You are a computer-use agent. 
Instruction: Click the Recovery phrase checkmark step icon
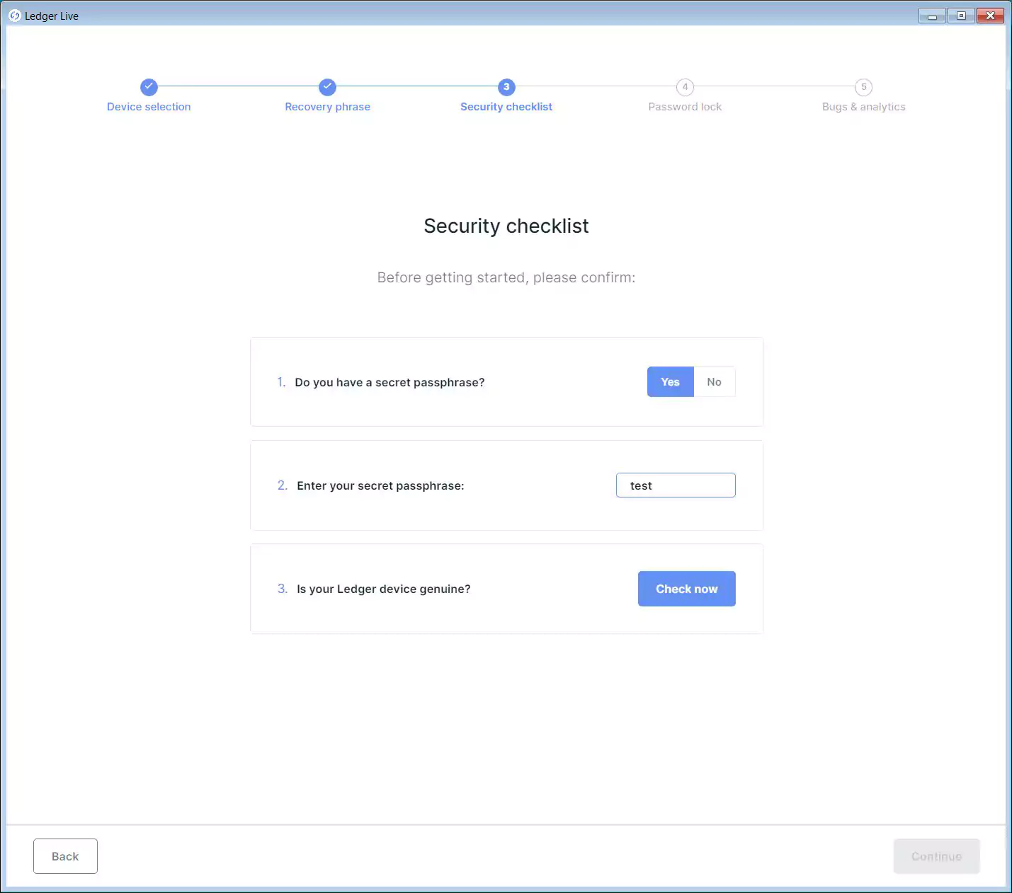(x=327, y=87)
